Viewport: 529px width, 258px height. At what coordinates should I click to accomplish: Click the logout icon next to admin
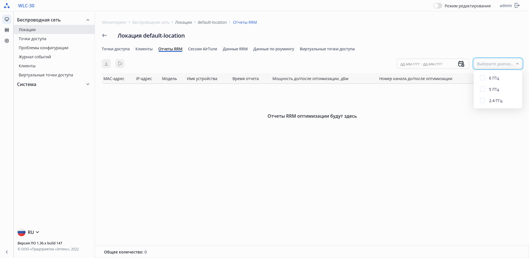pyautogui.click(x=517, y=6)
